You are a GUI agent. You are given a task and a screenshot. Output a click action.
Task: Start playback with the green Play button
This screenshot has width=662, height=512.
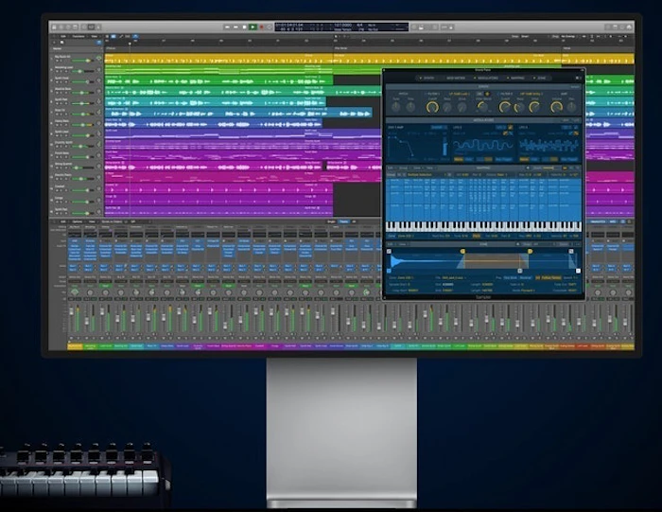(253, 27)
